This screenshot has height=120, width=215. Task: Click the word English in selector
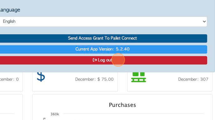click(x=9, y=21)
